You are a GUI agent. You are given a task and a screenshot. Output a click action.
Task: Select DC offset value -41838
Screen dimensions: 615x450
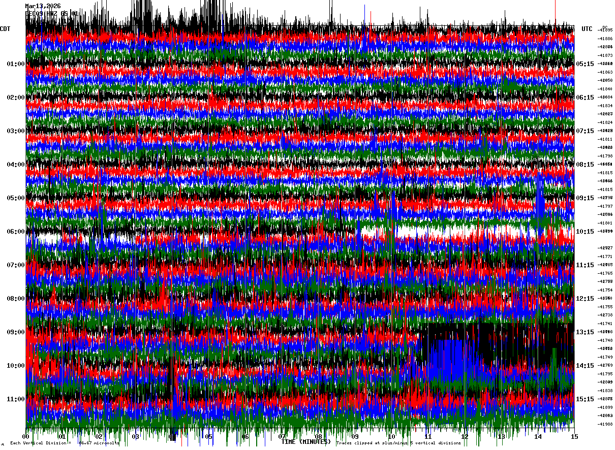point(605,391)
